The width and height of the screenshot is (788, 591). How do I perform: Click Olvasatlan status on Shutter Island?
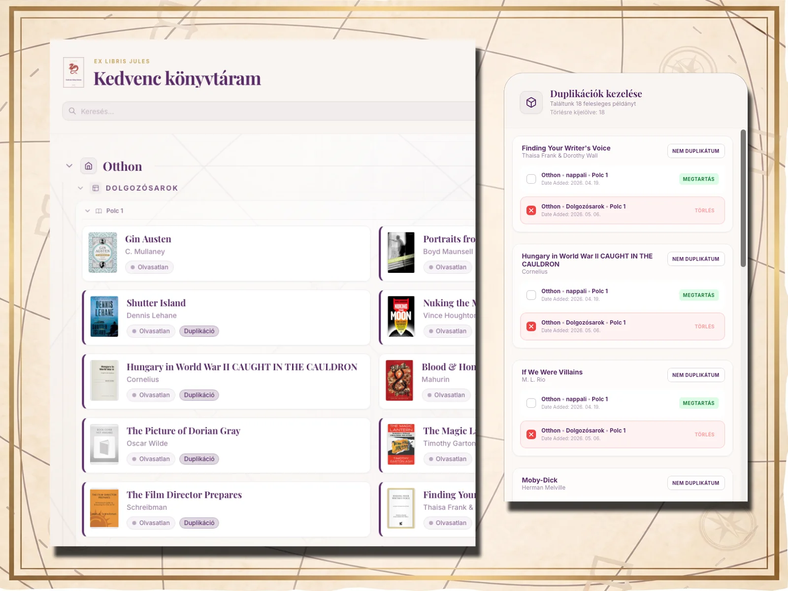coord(151,331)
